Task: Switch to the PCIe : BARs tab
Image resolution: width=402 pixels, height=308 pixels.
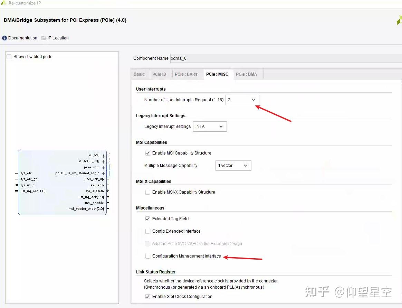Action: tap(186, 74)
